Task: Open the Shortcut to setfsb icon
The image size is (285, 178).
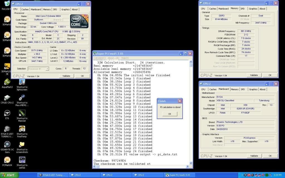Action: 22,160
